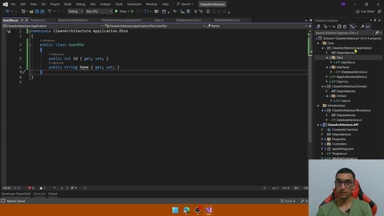Screen dimensions: 384x216
Task: Expand the Controllers folder
Action: point(322,144)
